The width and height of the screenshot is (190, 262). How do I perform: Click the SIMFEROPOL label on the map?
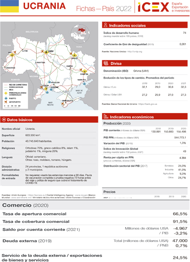coord(67,101)
